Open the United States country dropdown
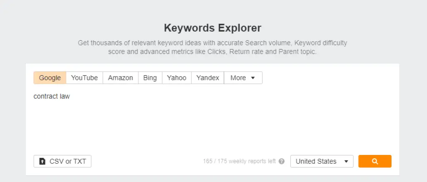Screen dimensions: 427x182 322,161
